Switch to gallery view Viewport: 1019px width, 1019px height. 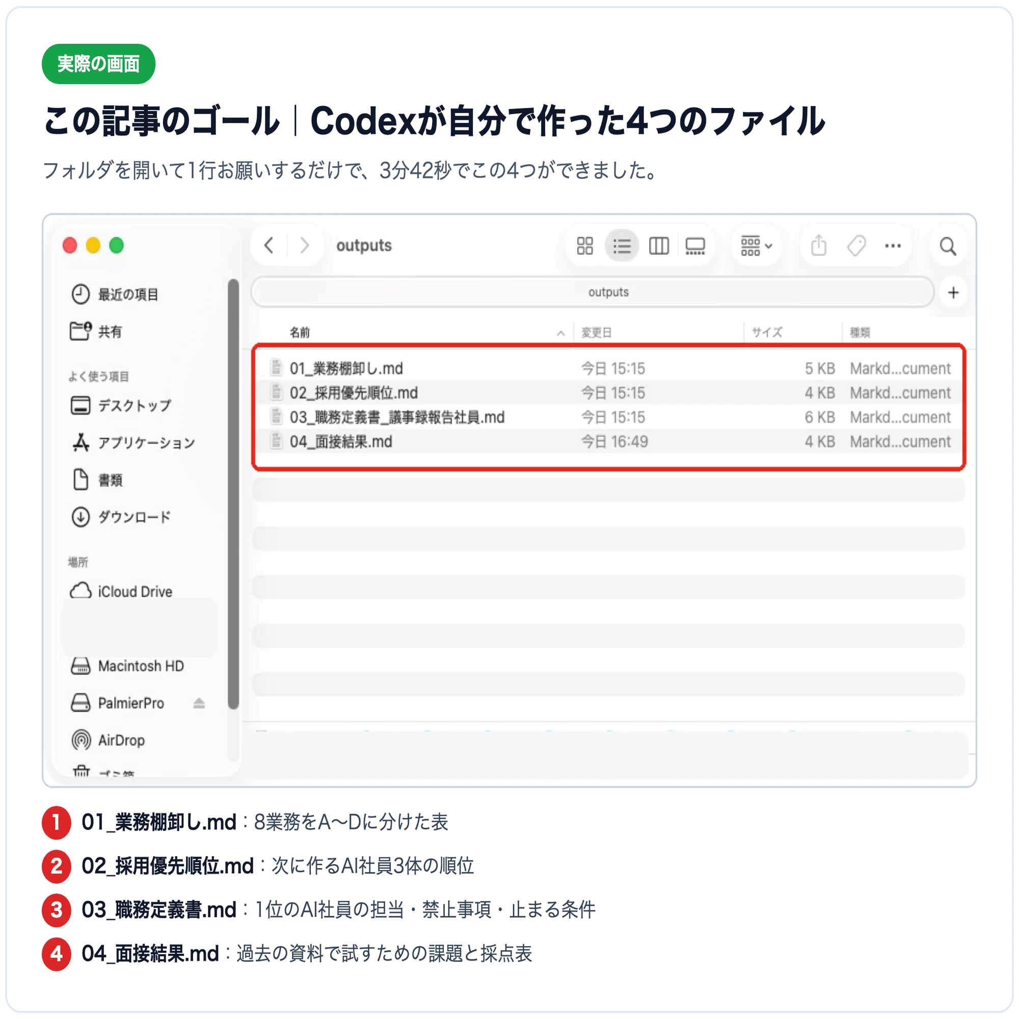click(x=695, y=246)
